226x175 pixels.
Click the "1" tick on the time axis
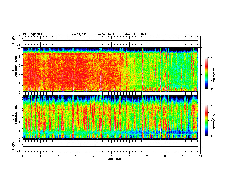(40, 156)
